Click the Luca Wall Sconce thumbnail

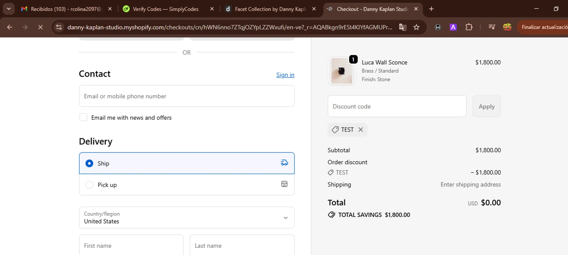tap(342, 71)
